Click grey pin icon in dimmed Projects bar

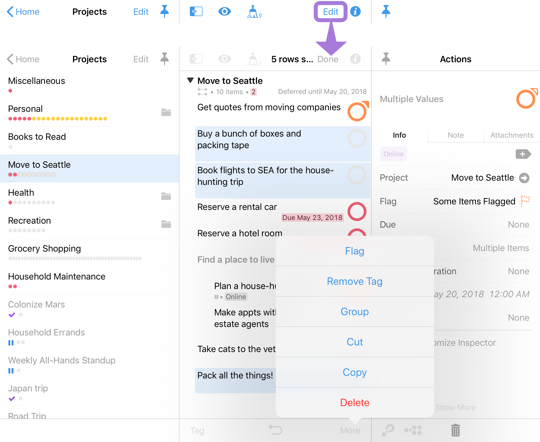pyautogui.click(x=165, y=59)
